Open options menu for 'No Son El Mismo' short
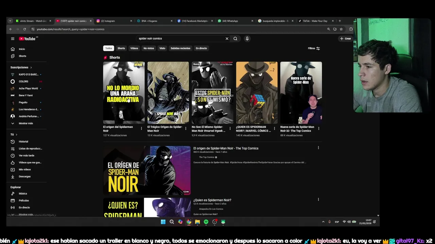 [230, 128]
